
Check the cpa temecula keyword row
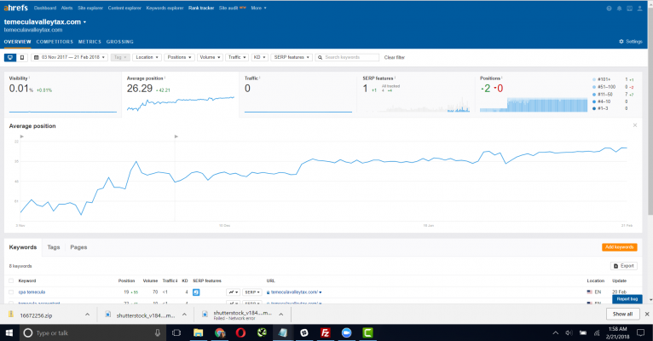(x=11, y=292)
